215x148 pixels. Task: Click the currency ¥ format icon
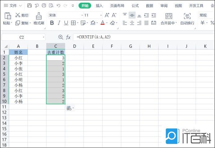(203, 23)
